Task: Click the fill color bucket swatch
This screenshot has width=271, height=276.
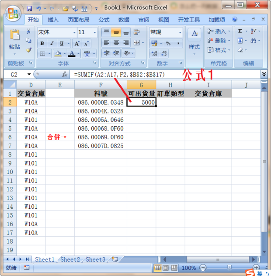Action: (x=58, y=54)
